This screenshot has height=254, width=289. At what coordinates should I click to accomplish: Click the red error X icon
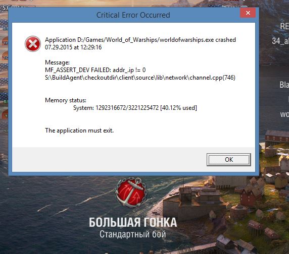click(x=33, y=44)
